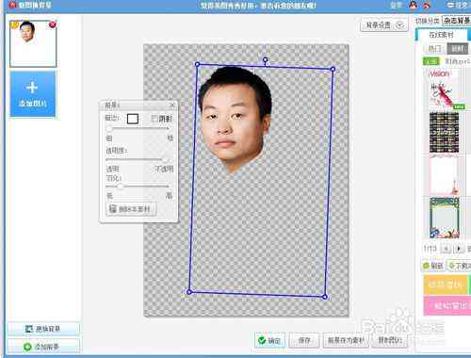Click the pink banner button
This screenshot has height=358, width=471.
447,305
